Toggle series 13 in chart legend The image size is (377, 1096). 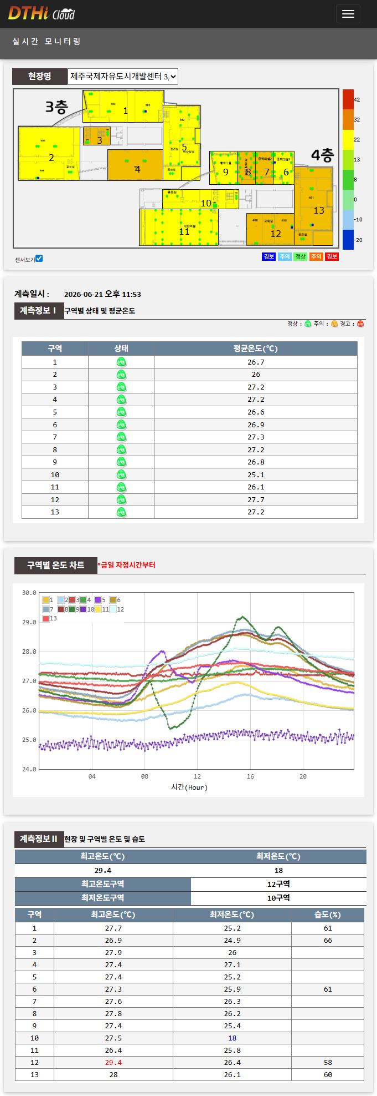click(50, 618)
